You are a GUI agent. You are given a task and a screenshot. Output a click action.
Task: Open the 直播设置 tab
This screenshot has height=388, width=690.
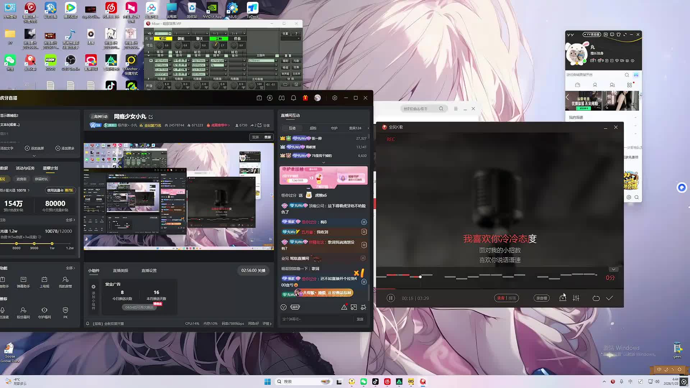(x=149, y=271)
